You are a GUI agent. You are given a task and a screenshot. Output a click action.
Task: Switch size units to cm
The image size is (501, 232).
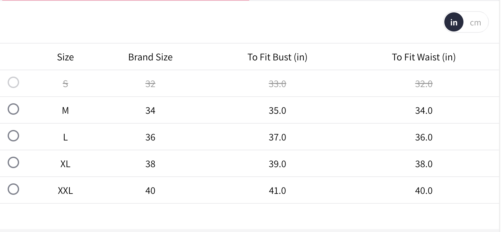475,23
